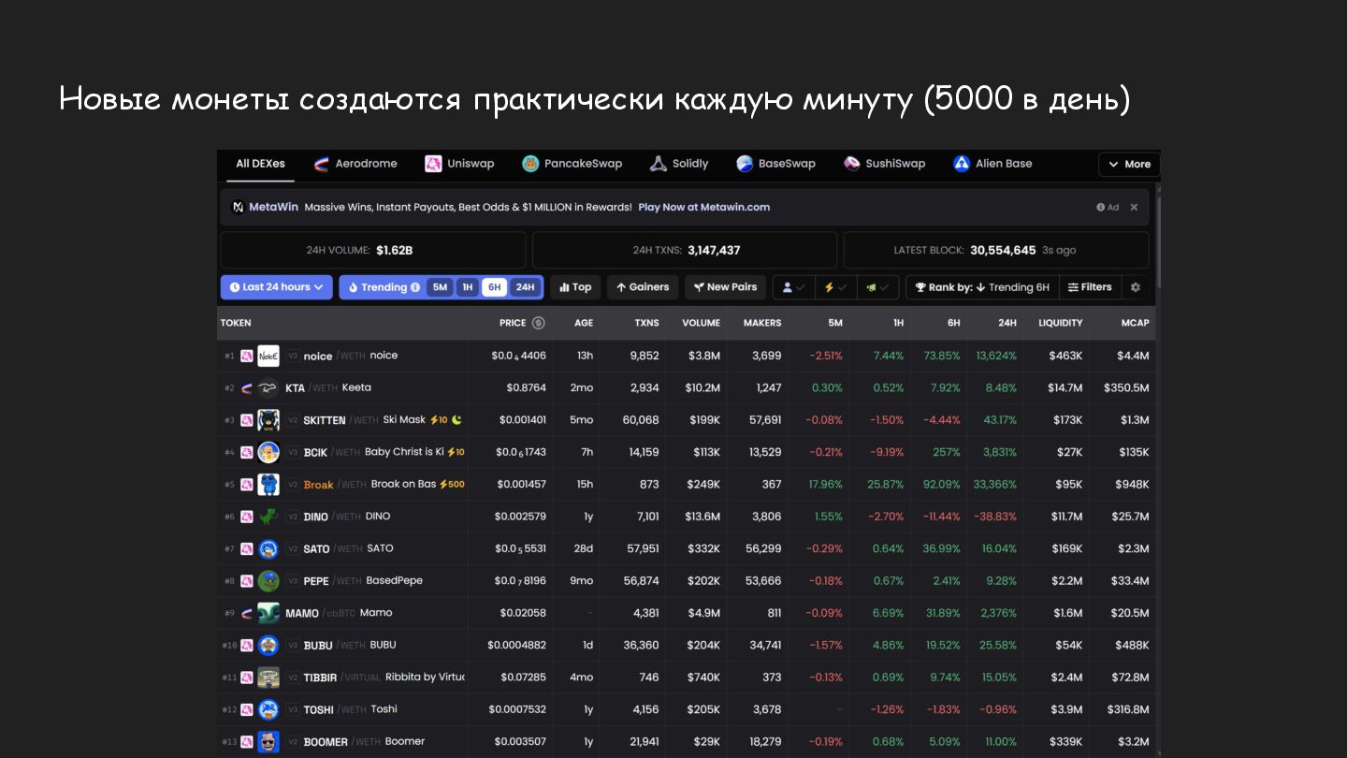Switch to the Uniswap tab
Screen dimensions: 1347x758
[459, 164]
